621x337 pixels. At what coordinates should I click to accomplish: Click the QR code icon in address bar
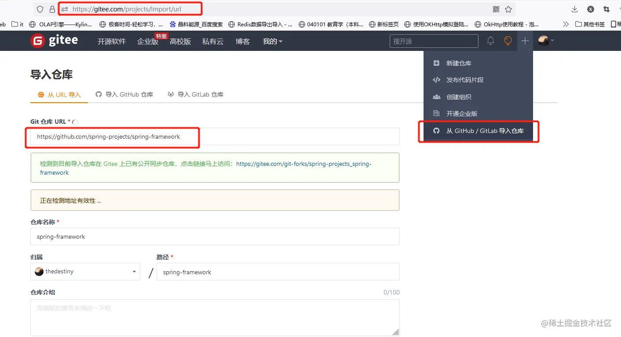[x=496, y=9]
